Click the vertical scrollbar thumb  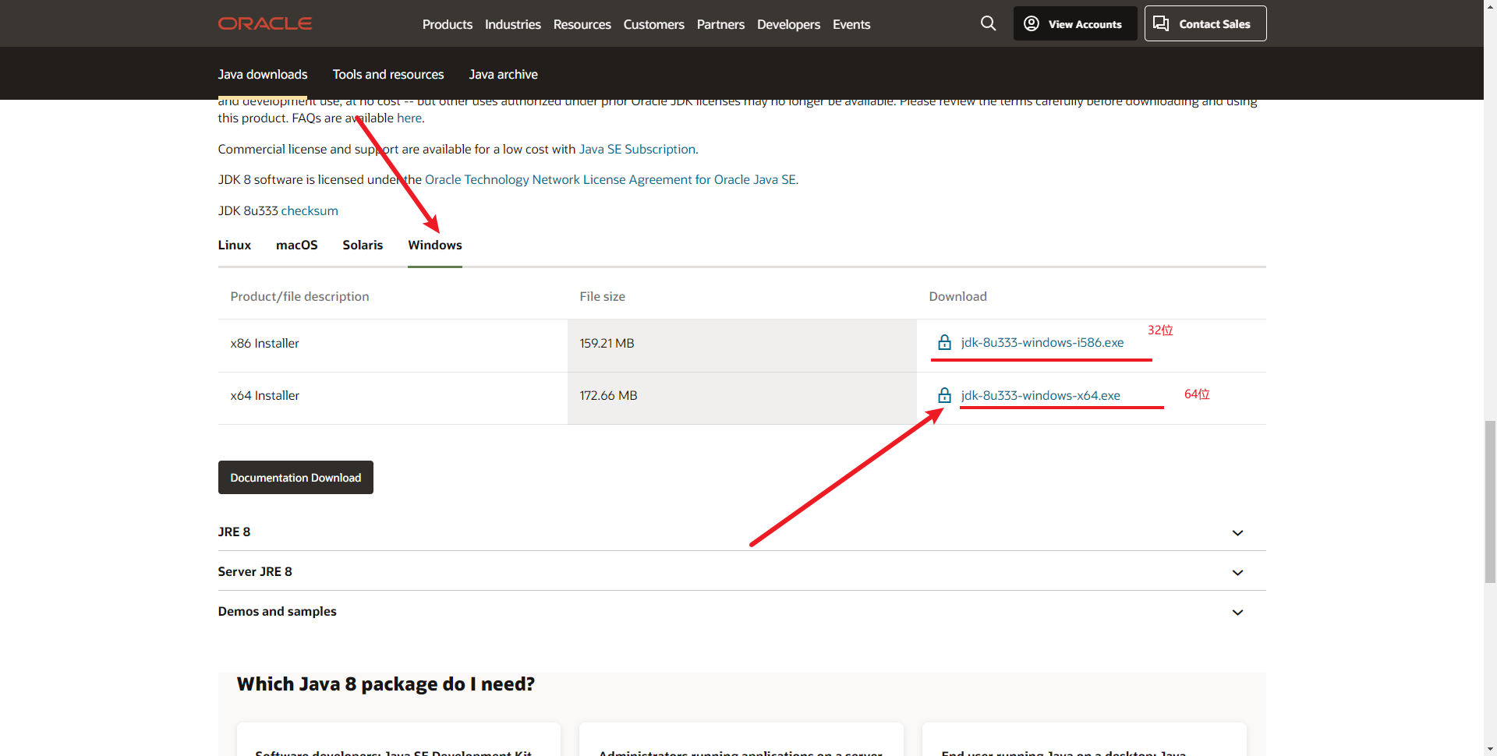pyautogui.click(x=1490, y=501)
